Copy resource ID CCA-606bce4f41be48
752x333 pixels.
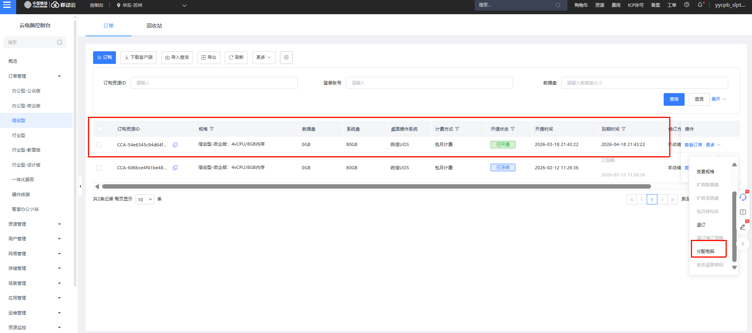(175, 168)
